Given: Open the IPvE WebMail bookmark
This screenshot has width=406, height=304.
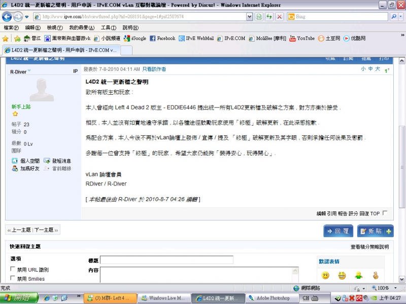Looking at the screenshot, I should 196,39.
